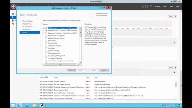This screenshot has height=108, width=192.
Task: Expand Background Intelligent Transfer Service node
Action: click(x=43, y=33)
